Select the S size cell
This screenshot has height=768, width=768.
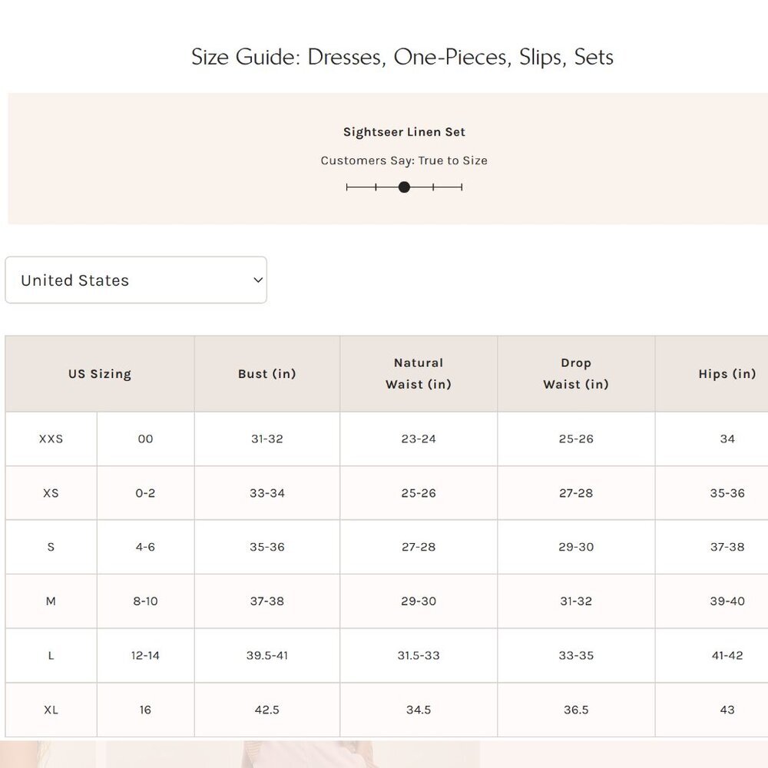click(51, 547)
